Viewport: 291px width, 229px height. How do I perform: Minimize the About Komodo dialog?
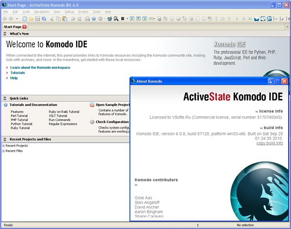click(271, 81)
